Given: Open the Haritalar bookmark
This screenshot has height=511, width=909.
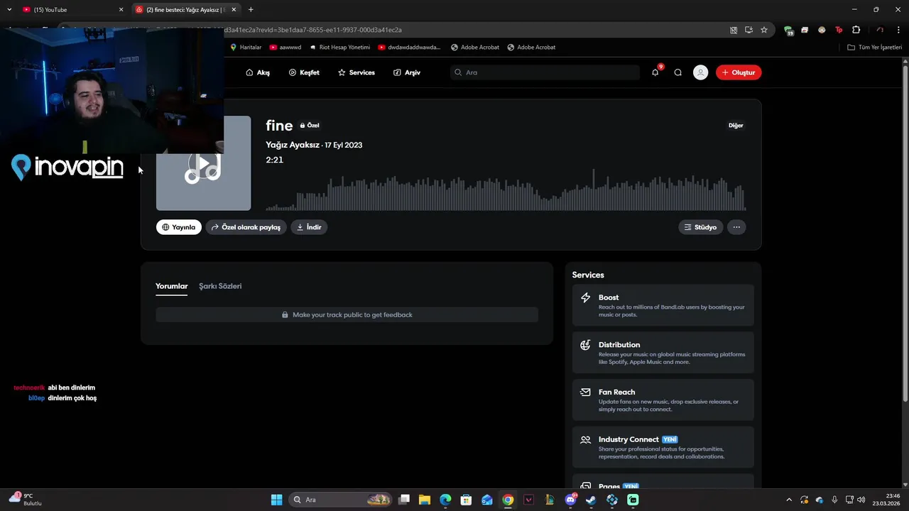Looking at the screenshot, I should (246, 48).
